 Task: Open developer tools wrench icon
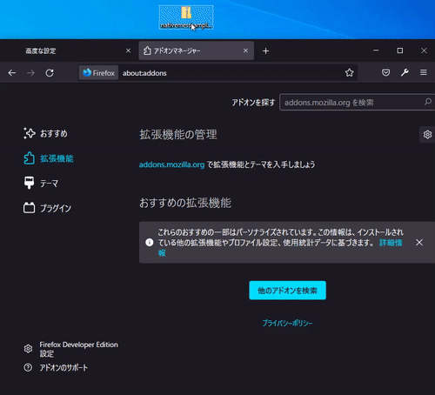click(405, 72)
